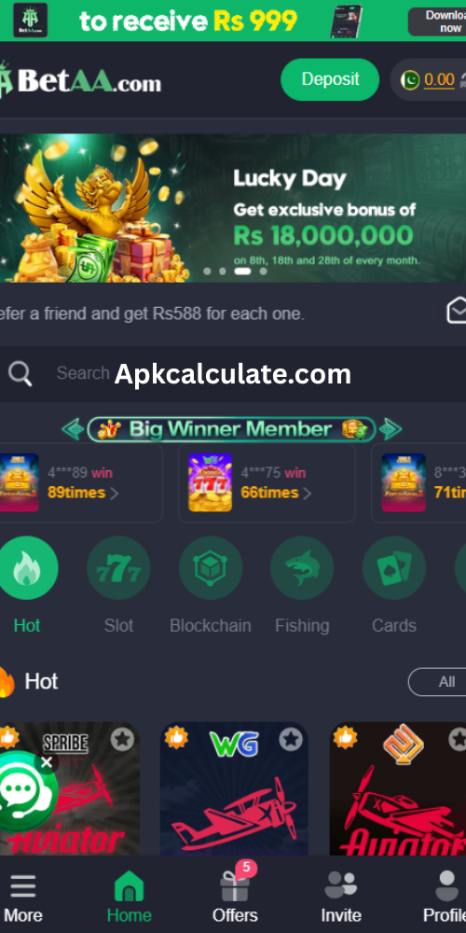Go to the Invite tab

coord(341,898)
